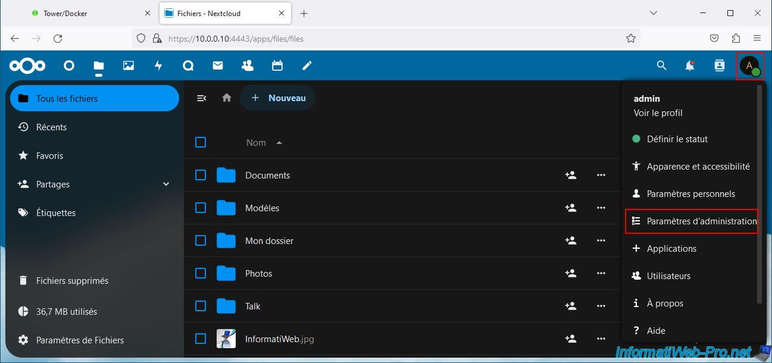Open the three-dot menu for Mon dossier

[x=601, y=241]
